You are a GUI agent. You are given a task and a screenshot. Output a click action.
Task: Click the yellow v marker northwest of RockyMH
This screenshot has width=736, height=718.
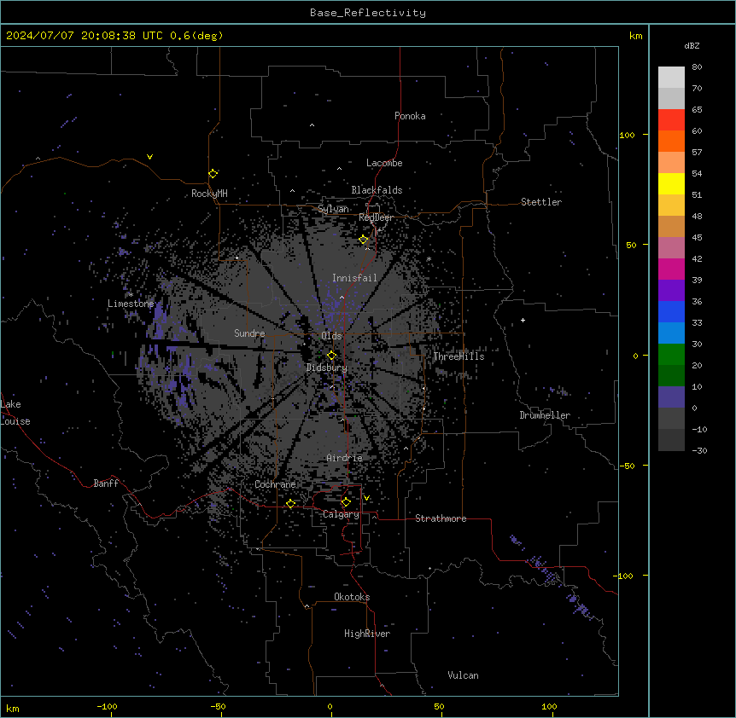[149, 157]
